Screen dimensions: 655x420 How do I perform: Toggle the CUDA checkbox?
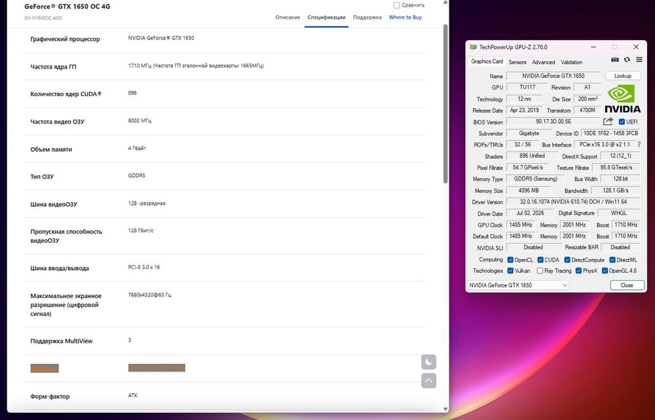coord(540,260)
